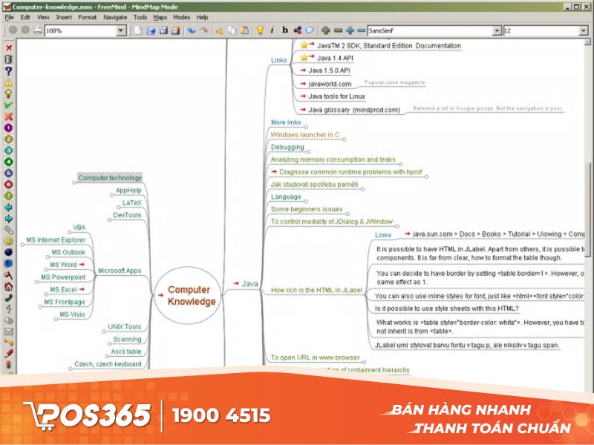Follow the MS Excel link arrow
Image resolution: width=594 pixels, height=445 pixels.
(82, 289)
